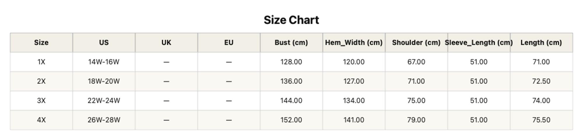Click the Size Chart title
Viewport: 583px width, 140px height.
click(x=291, y=20)
